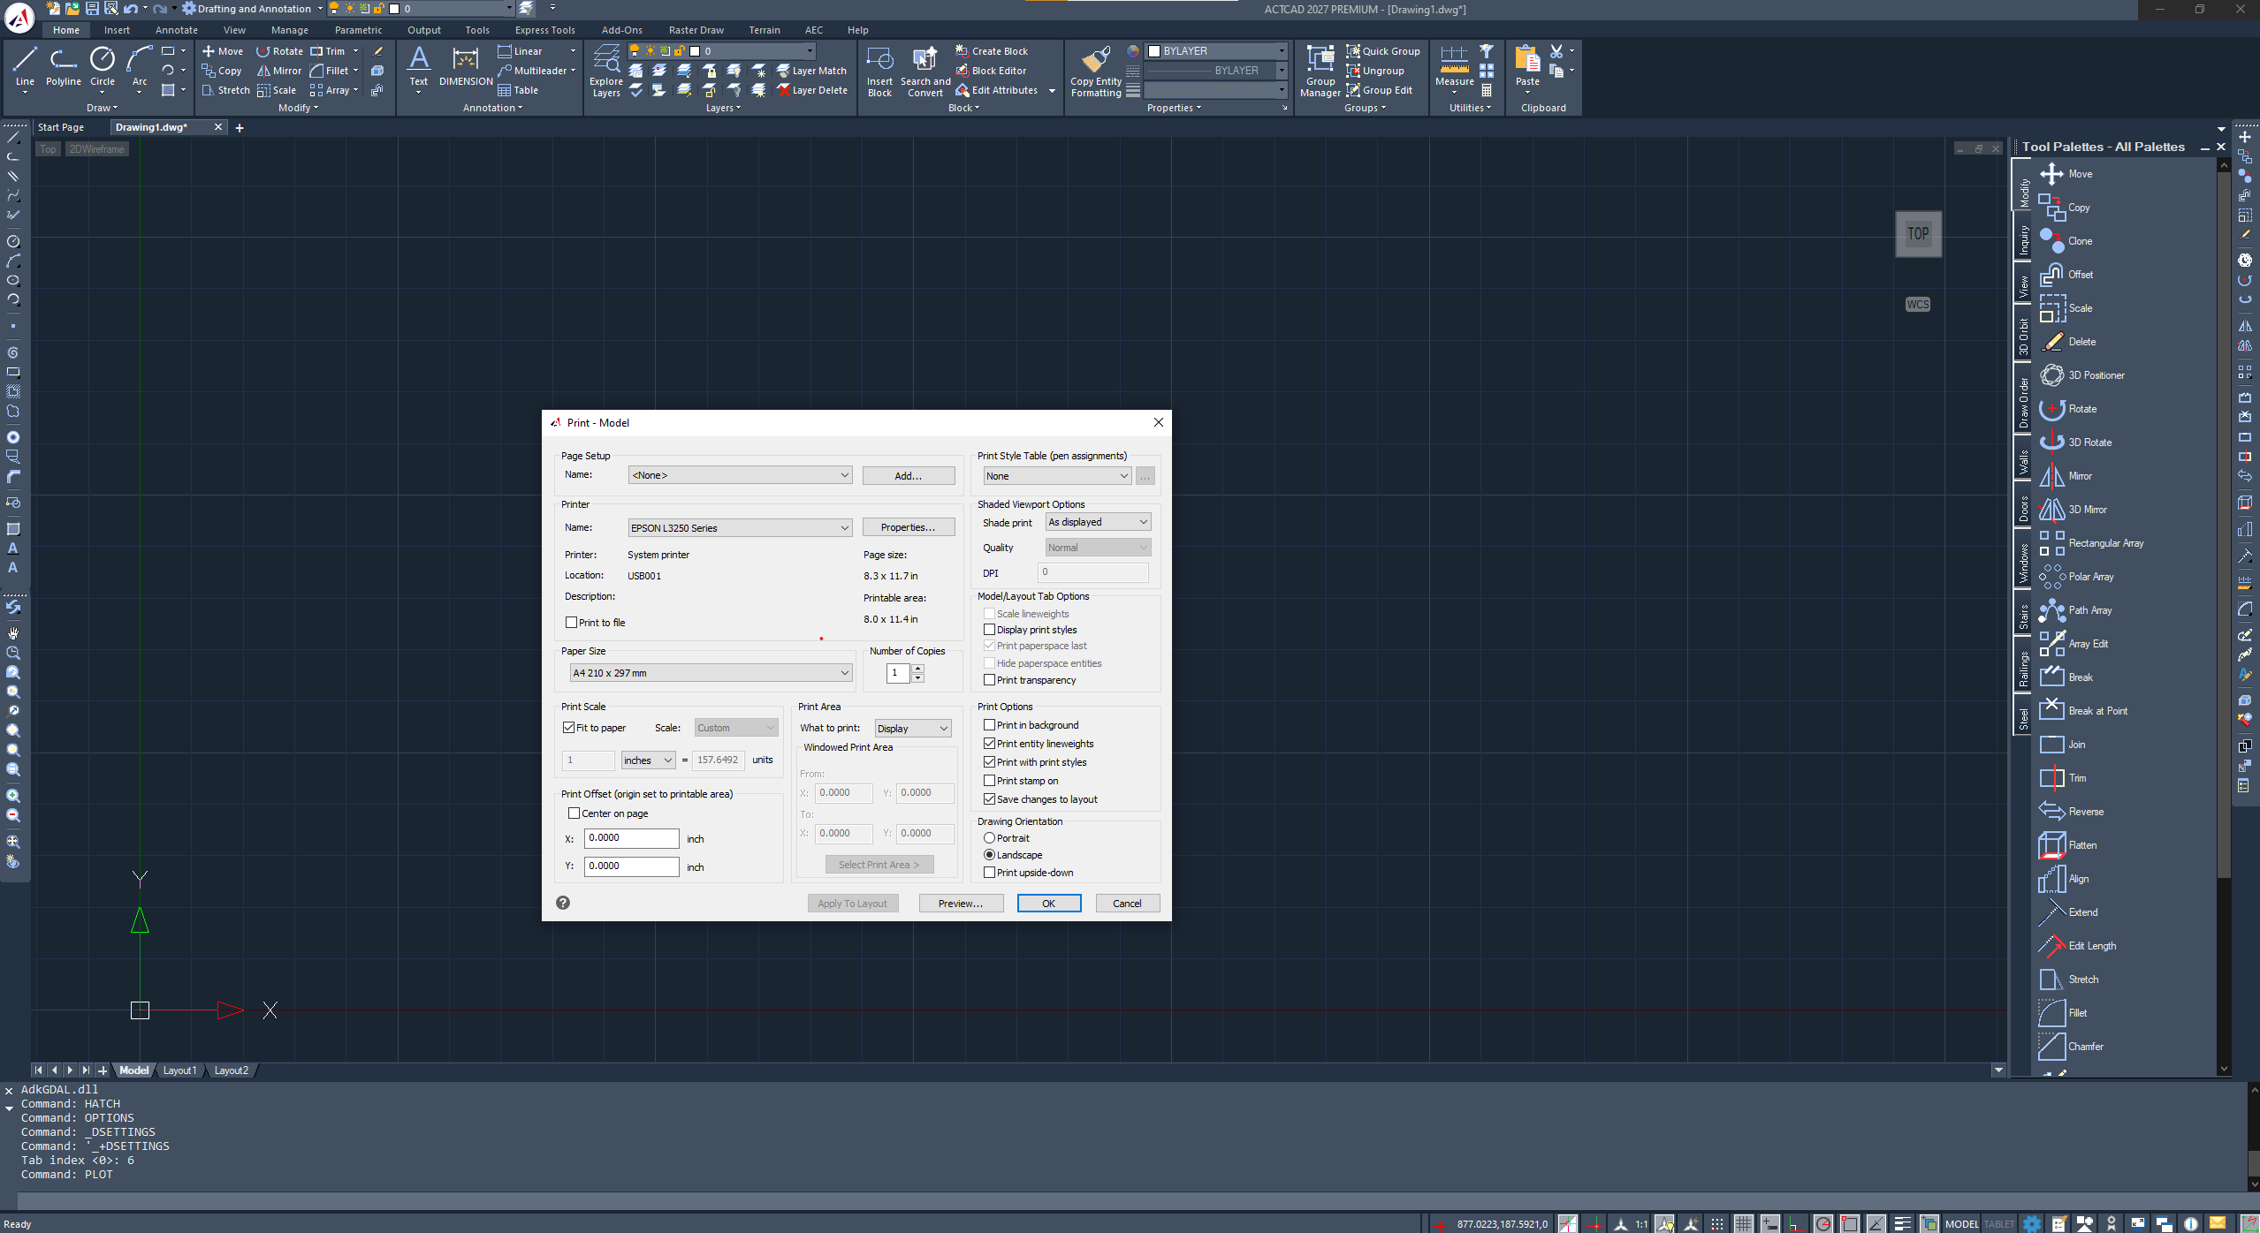Open the Group Manager
The height and width of the screenshot is (1233, 2260).
(1320, 71)
